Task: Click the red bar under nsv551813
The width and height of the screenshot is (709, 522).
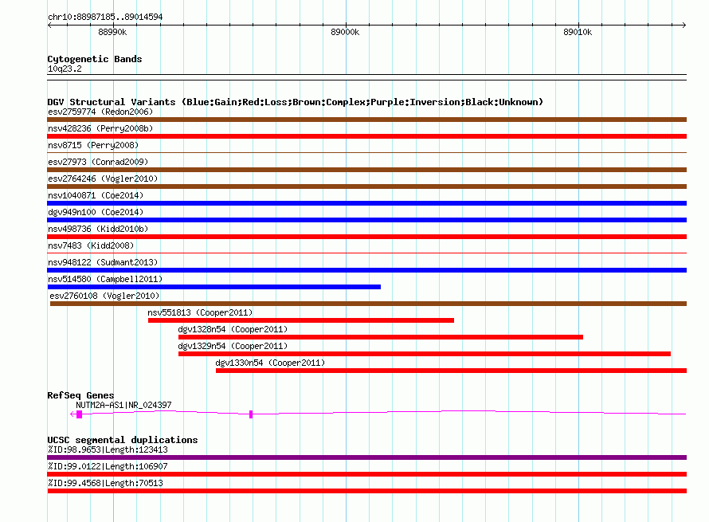Action: [300, 320]
